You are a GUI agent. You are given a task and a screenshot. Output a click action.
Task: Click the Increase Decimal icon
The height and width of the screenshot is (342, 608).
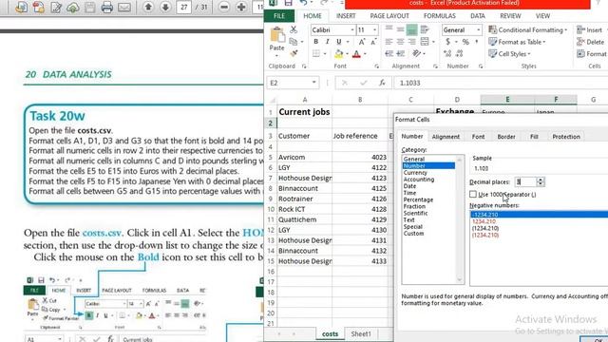point(447,53)
